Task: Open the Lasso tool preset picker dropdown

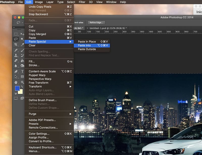Action: (x=19, y=22)
